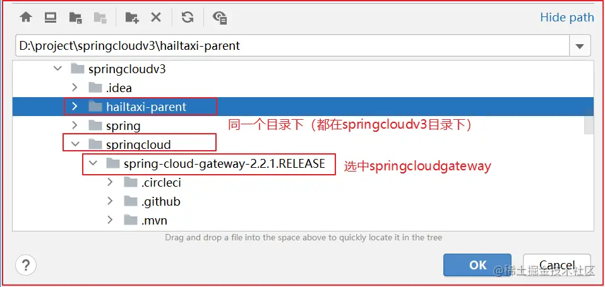Create a new folder icon
This screenshot has width=605, height=287.
tap(131, 17)
